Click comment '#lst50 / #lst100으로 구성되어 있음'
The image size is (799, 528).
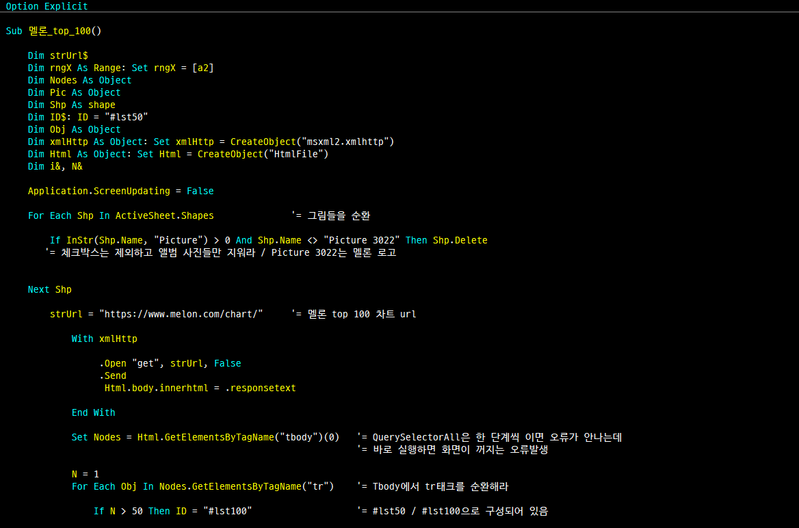coord(452,511)
